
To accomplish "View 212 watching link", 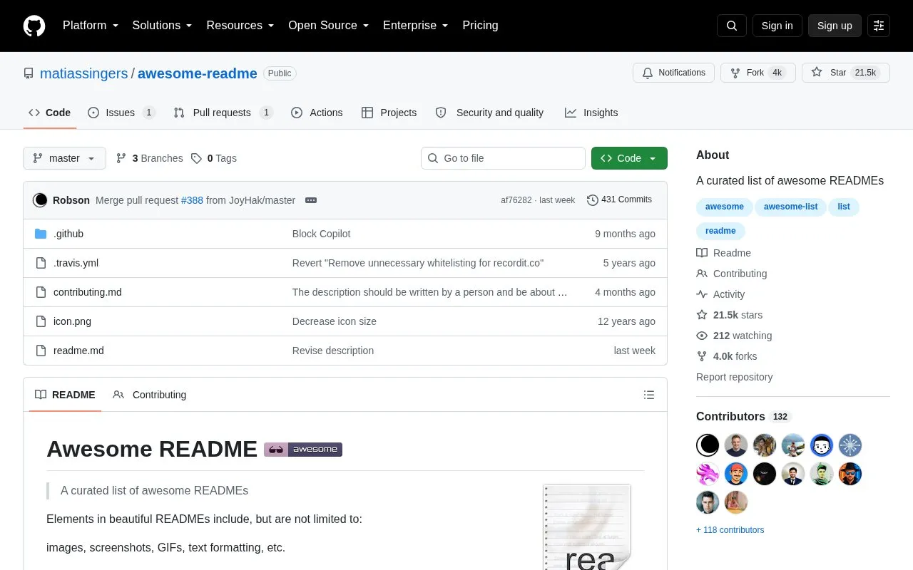I will point(735,336).
